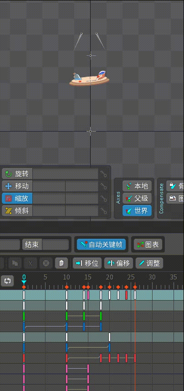Jump to frame 5 on timeline ruler
The image size is (184, 391).
45,277
